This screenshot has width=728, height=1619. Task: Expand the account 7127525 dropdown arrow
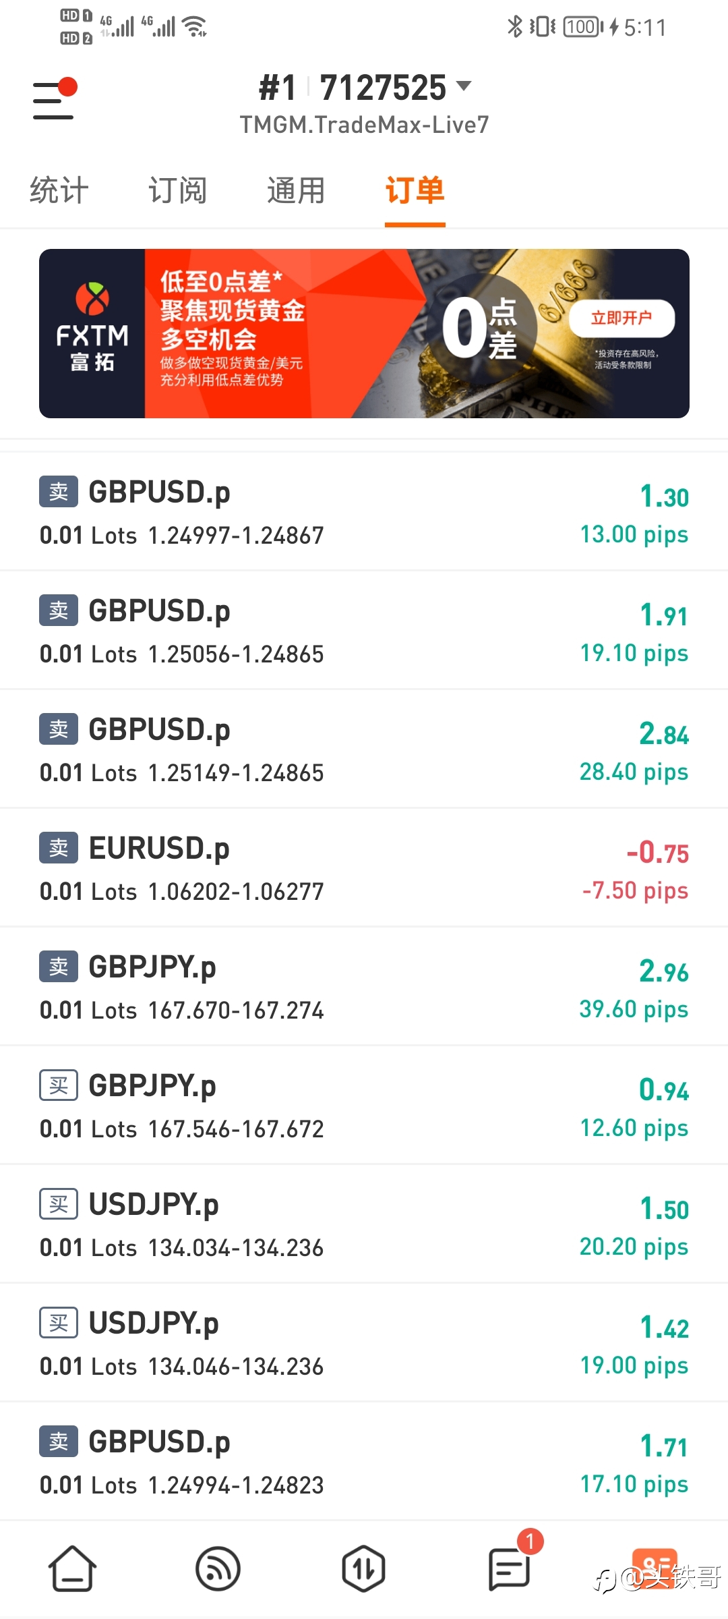pos(464,86)
